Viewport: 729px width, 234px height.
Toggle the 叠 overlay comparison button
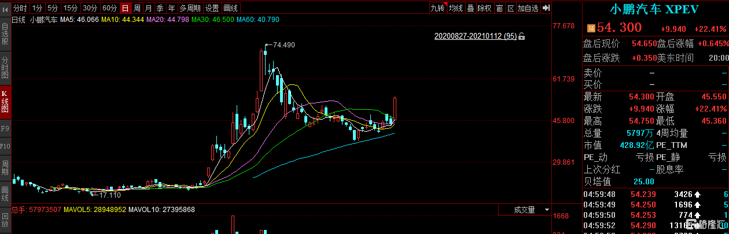(470, 8)
